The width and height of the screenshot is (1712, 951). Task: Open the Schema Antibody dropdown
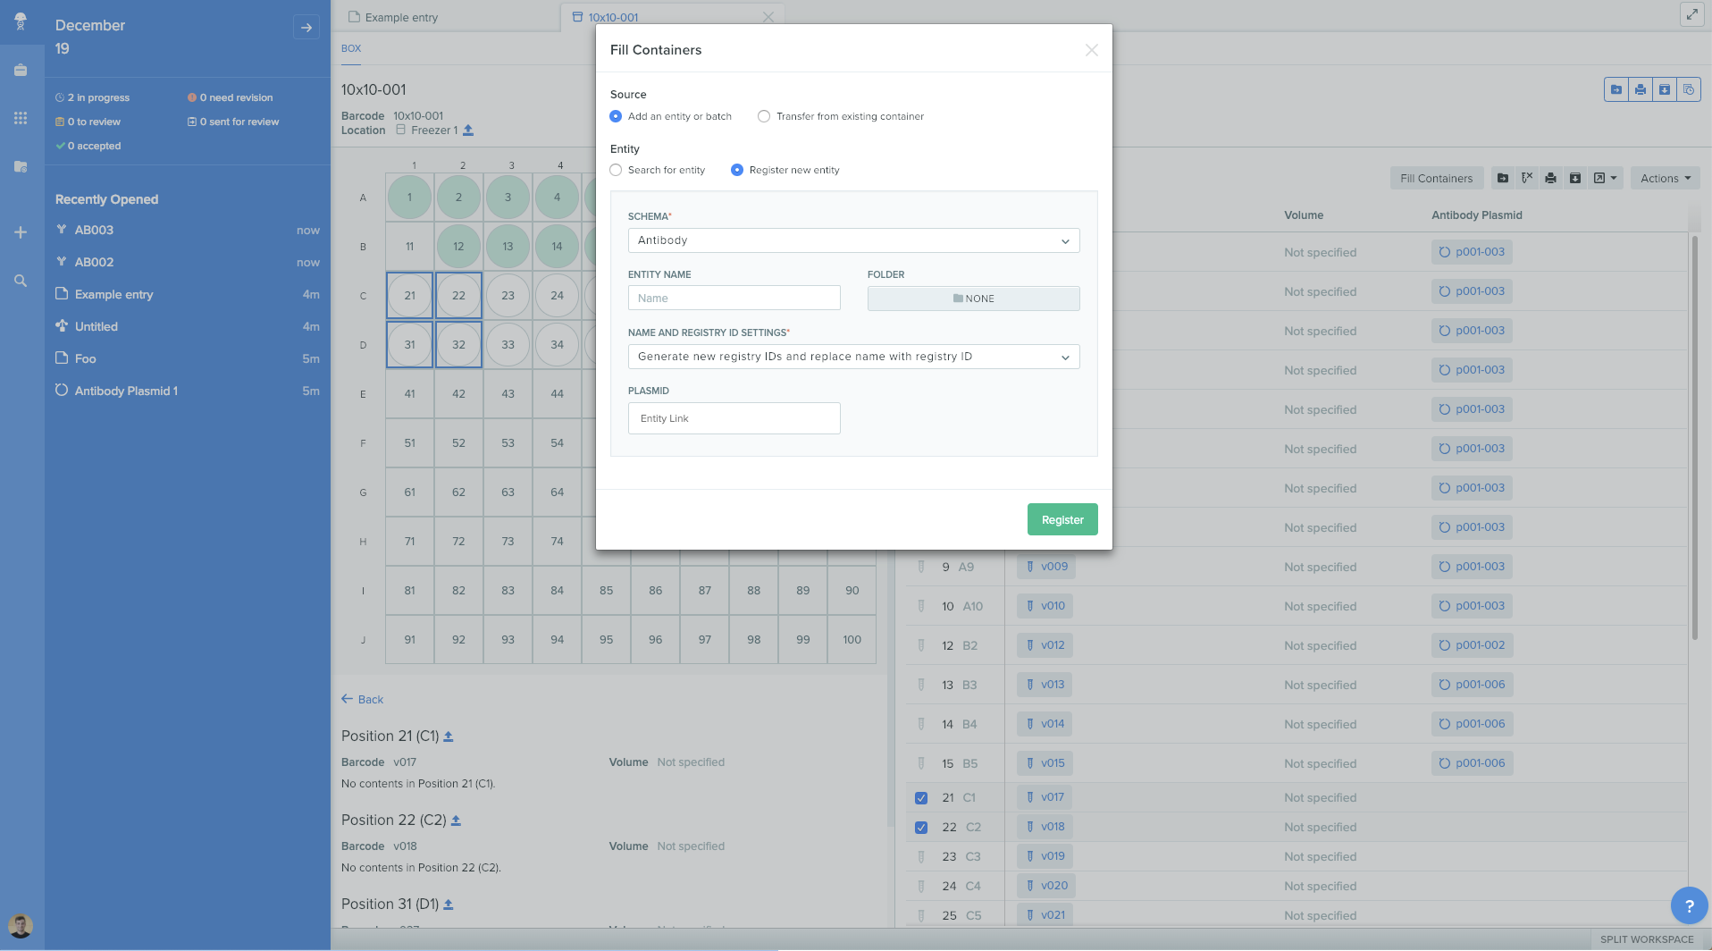tap(853, 240)
